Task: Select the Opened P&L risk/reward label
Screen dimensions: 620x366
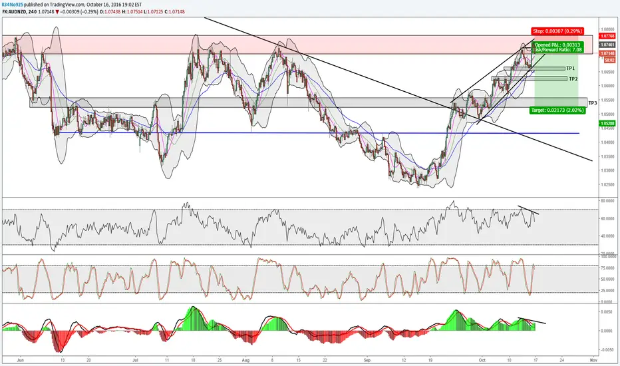Action: pyautogui.click(x=558, y=47)
